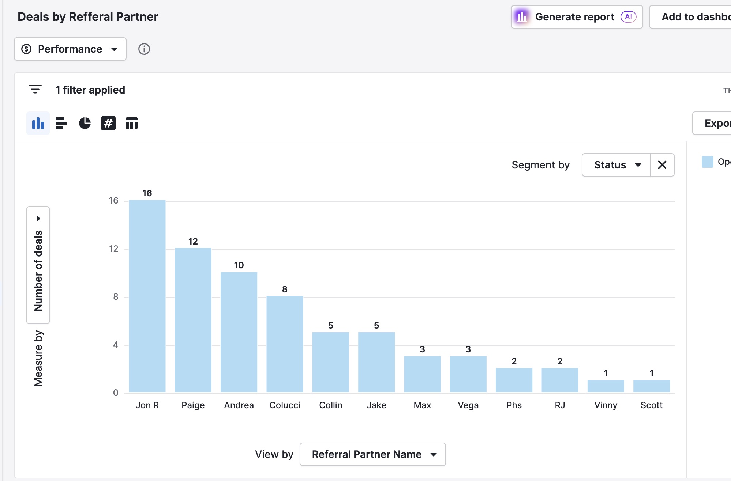The image size is (731, 481).
Task: Click the Max bar with 3 deals
Action: click(x=422, y=375)
